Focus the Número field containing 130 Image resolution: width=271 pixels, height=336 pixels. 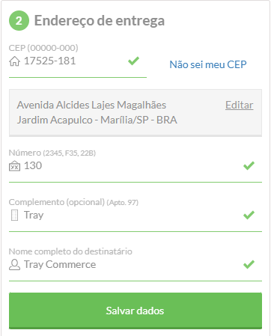click(x=135, y=166)
